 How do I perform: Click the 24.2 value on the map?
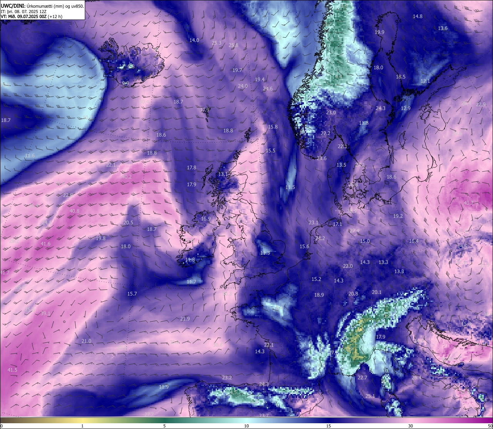coord(320,239)
